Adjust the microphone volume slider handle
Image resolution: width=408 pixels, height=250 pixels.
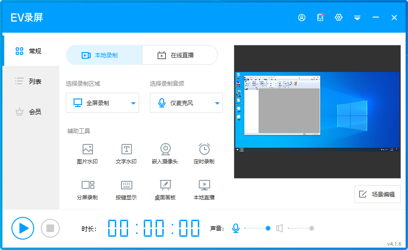pyautogui.click(x=268, y=228)
